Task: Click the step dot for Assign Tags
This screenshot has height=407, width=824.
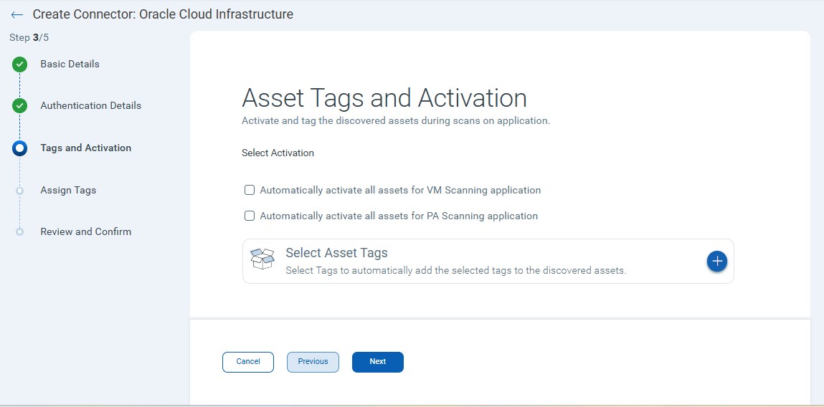Action: (x=19, y=190)
